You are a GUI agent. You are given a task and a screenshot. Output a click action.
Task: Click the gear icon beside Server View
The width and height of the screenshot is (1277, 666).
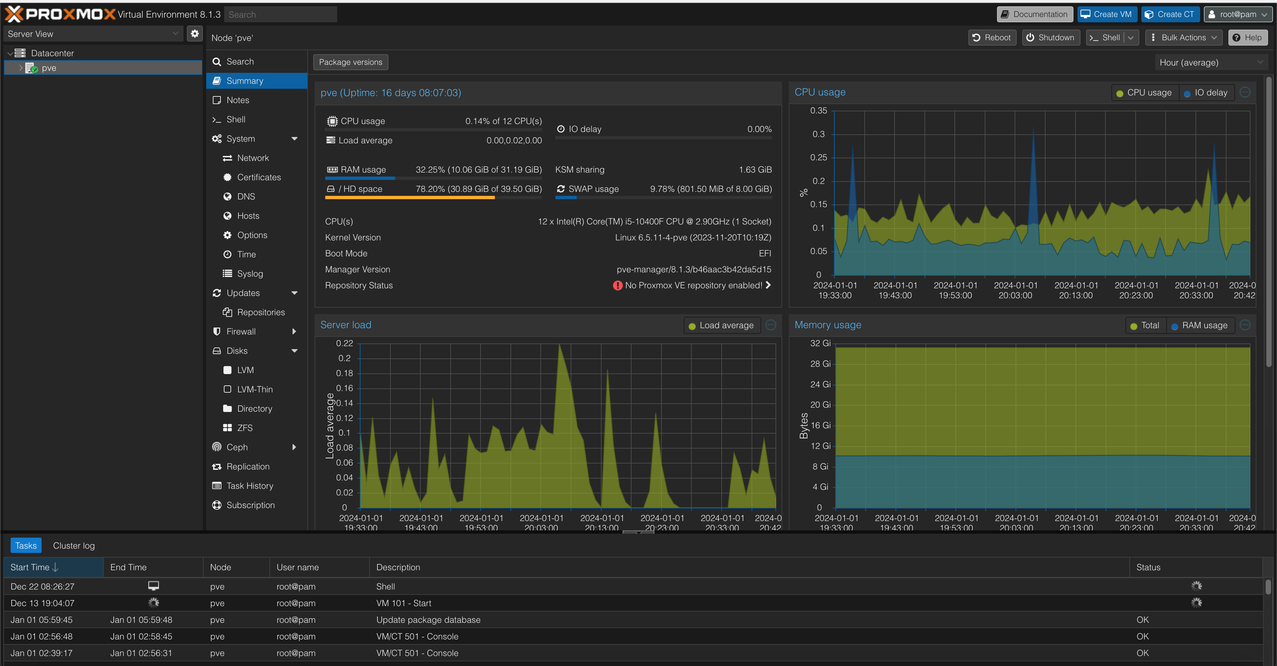pos(195,34)
